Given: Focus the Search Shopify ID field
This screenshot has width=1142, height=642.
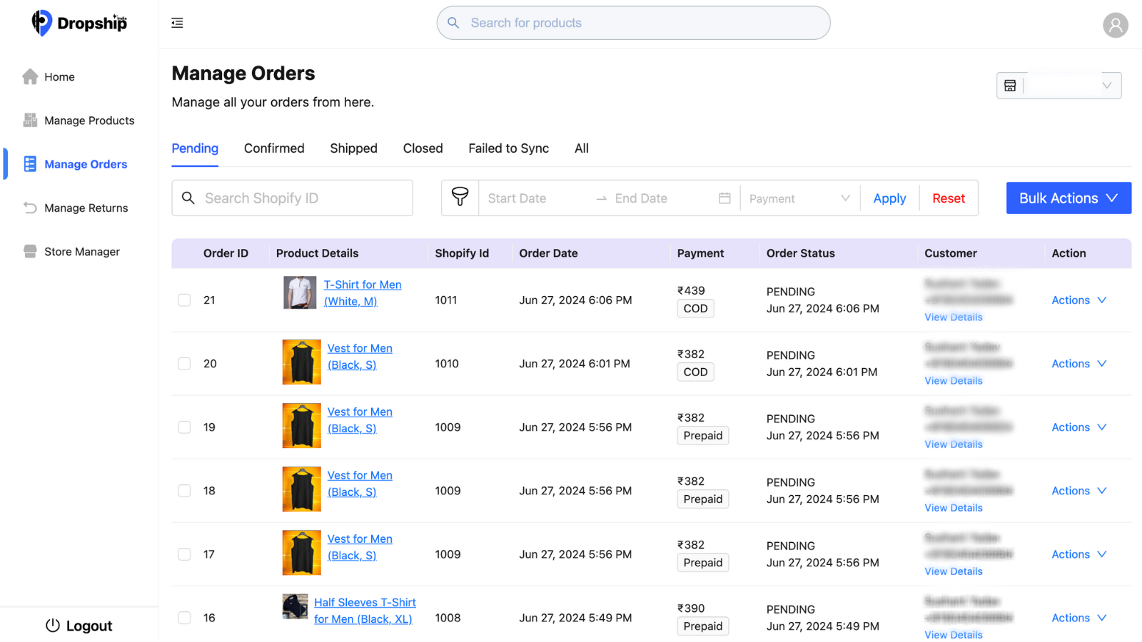Looking at the screenshot, I should pyautogui.click(x=292, y=198).
